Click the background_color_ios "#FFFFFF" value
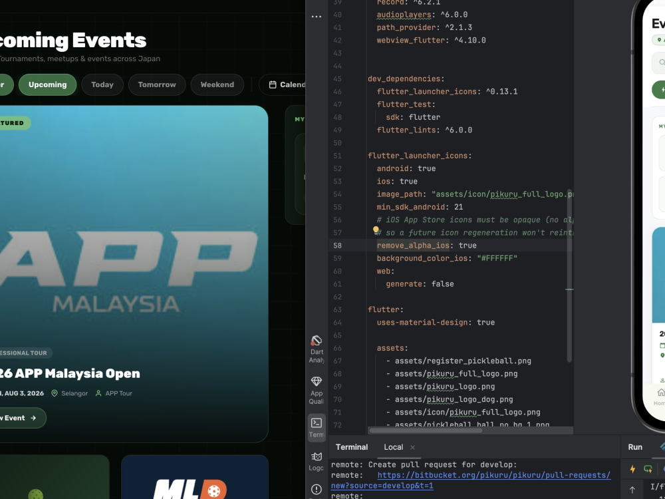The image size is (665, 499). coord(497,258)
